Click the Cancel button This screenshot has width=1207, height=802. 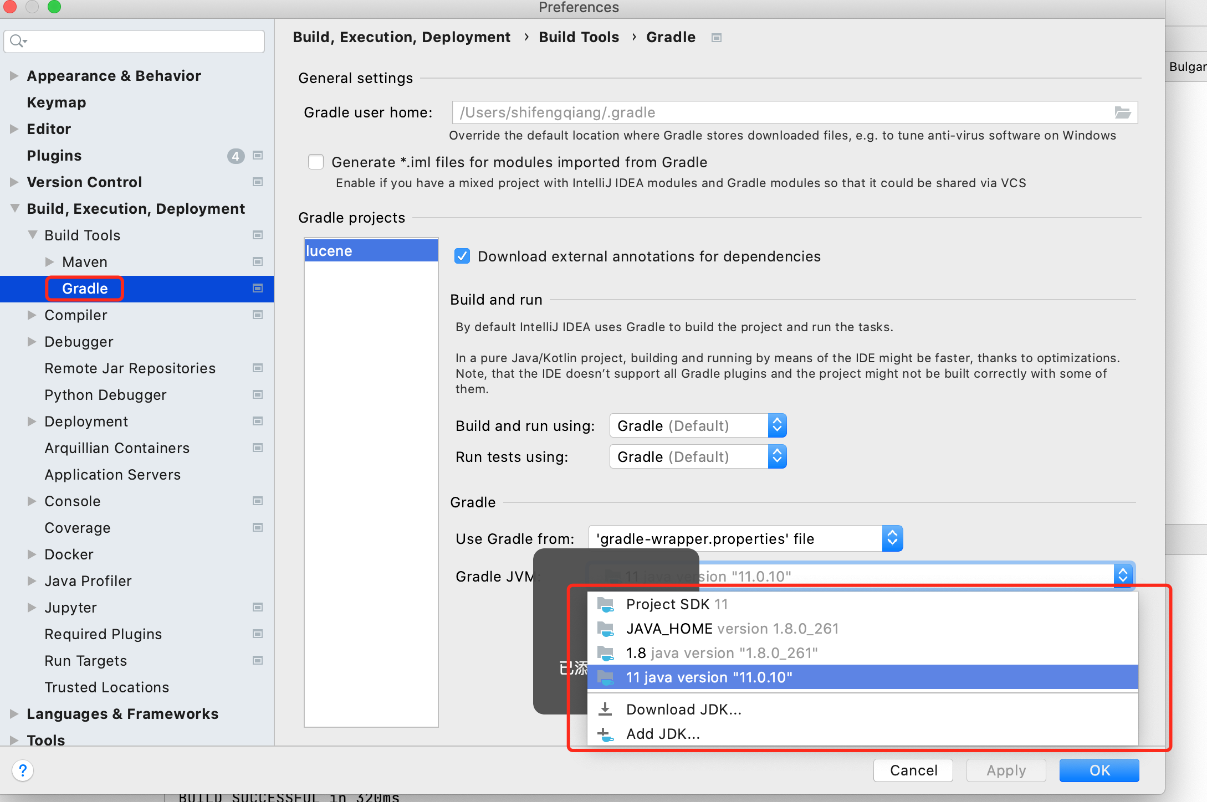(913, 770)
